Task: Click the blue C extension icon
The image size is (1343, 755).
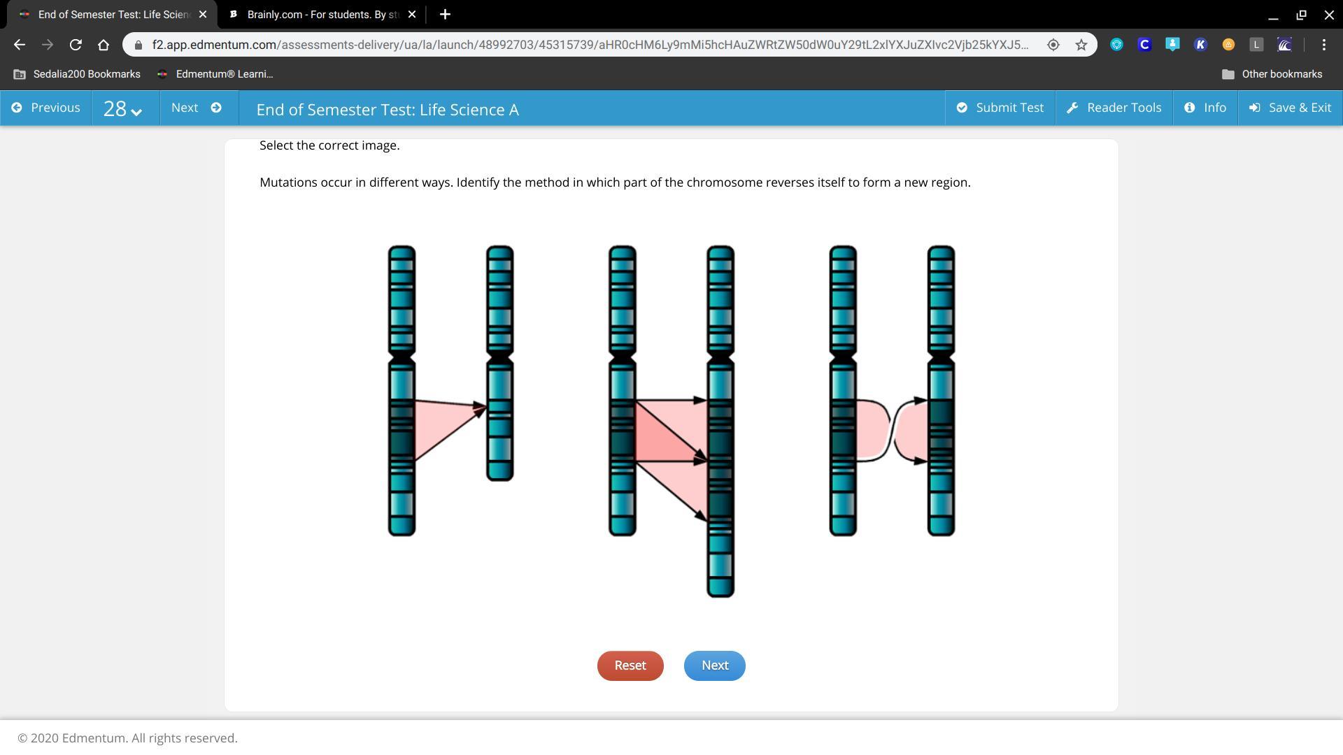Action: tap(1144, 45)
